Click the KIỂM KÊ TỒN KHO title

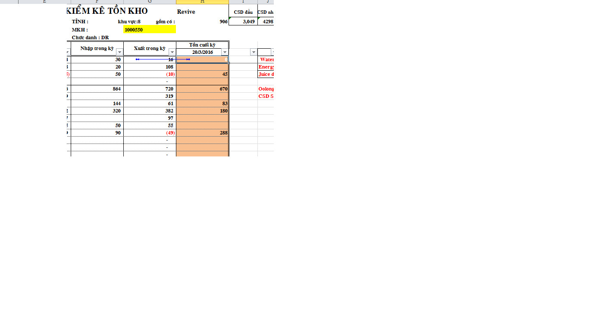click(x=107, y=11)
